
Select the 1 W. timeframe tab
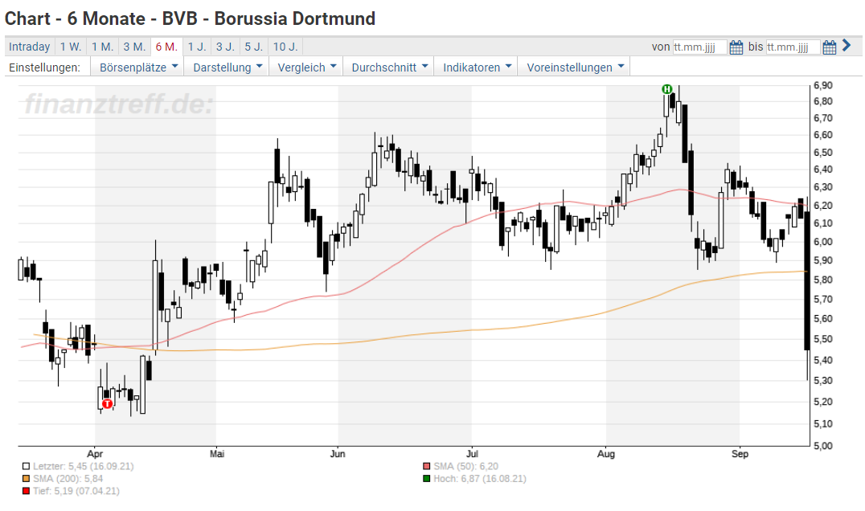(x=71, y=47)
